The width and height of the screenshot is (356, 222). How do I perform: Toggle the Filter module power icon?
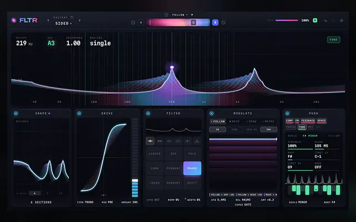(149, 113)
